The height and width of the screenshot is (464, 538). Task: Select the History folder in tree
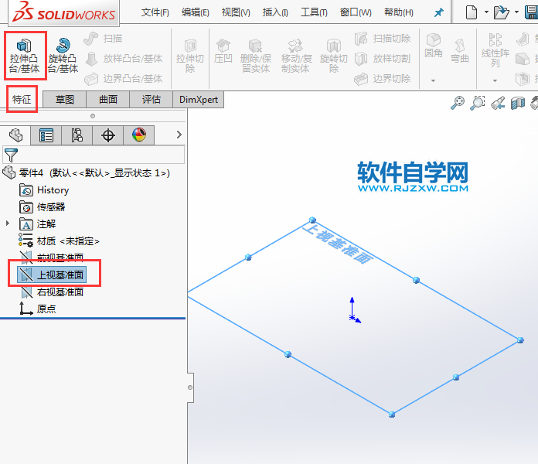[x=44, y=189]
